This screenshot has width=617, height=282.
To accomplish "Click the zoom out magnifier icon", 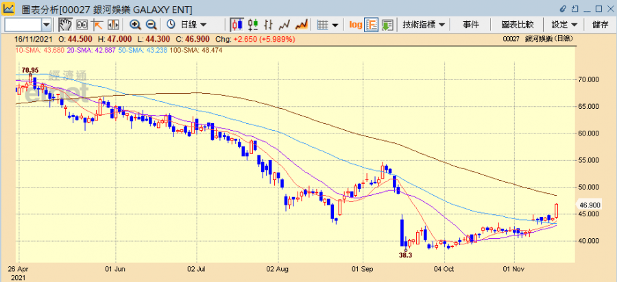I will pyautogui.click(x=151, y=25).
